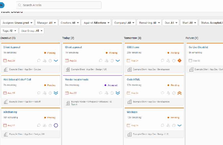The height and width of the screenshot is (145, 223).
Task: Open the Due: All filter dropdown
Action: 171,23
